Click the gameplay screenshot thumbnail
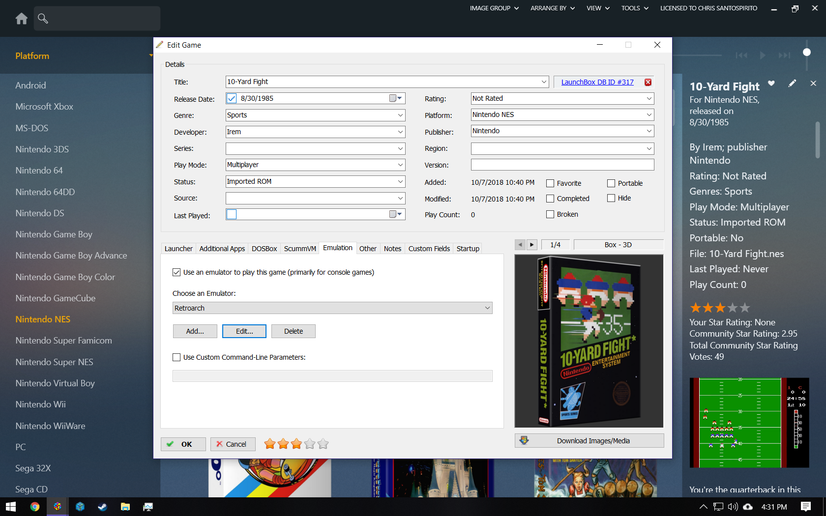826x516 pixels. pyautogui.click(x=749, y=423)
